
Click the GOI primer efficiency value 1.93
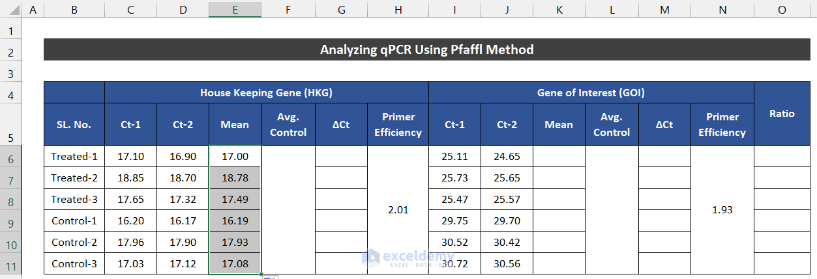point(722,210)
